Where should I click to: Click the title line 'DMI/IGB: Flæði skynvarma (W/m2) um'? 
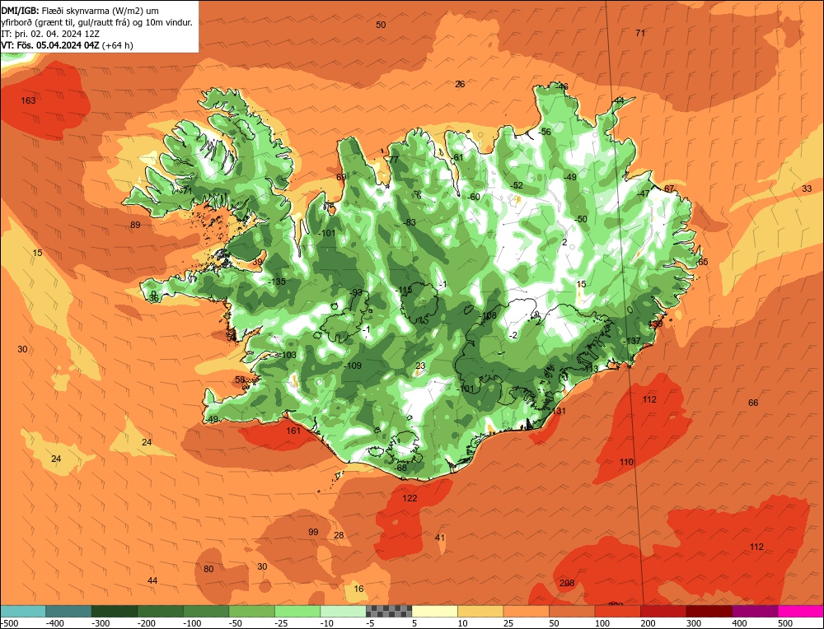click(x=80, y=11)
